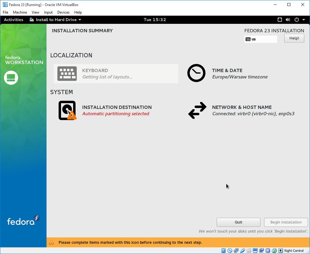This screenshot has height=254, width=310.
Task: Click VirtualBox network status icon
Action: pos(236,251)
